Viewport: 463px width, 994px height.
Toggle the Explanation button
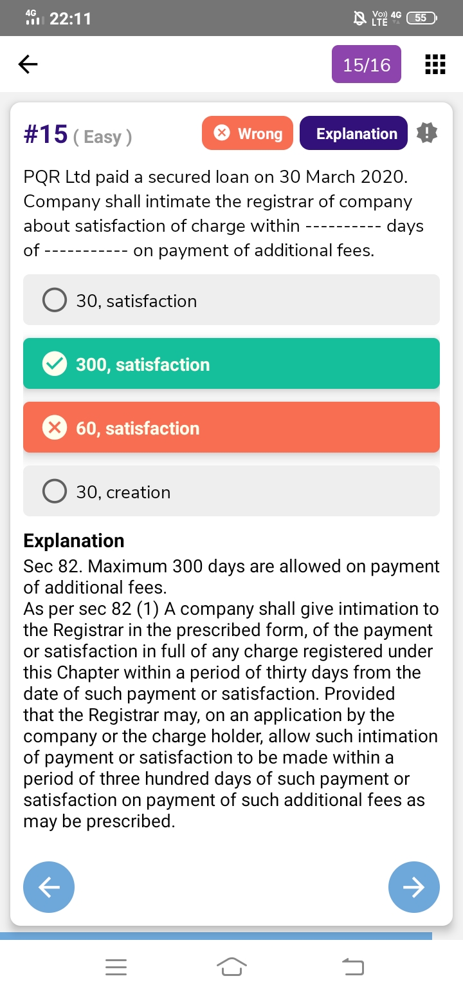pyautogui.click(x=354, y=133)
